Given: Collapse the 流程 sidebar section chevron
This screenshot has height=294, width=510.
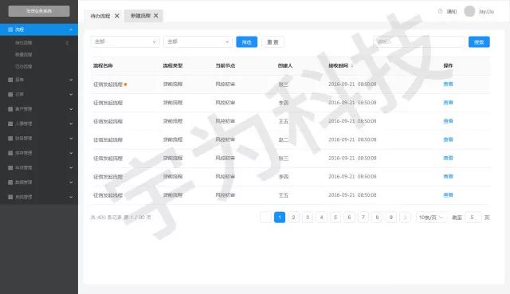Looking at the screenshot, I should click(71, 29).
